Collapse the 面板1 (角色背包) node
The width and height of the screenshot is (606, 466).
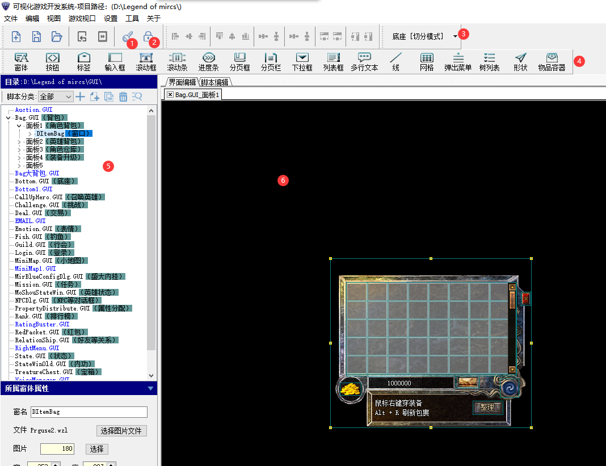(19, 125)
